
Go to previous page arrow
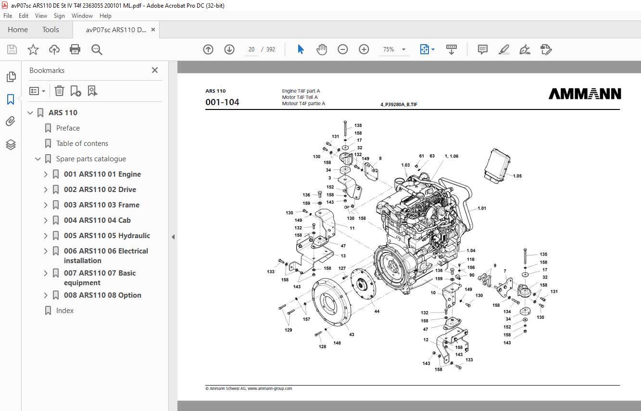[x=208, y=49]
